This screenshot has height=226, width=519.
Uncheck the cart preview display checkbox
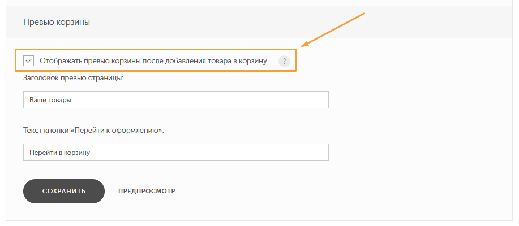point(29,61)
